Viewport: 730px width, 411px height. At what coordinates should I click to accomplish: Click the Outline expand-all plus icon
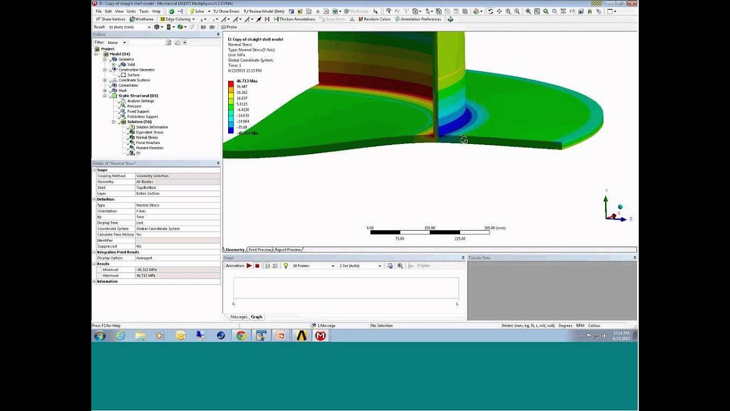[185, 42]
